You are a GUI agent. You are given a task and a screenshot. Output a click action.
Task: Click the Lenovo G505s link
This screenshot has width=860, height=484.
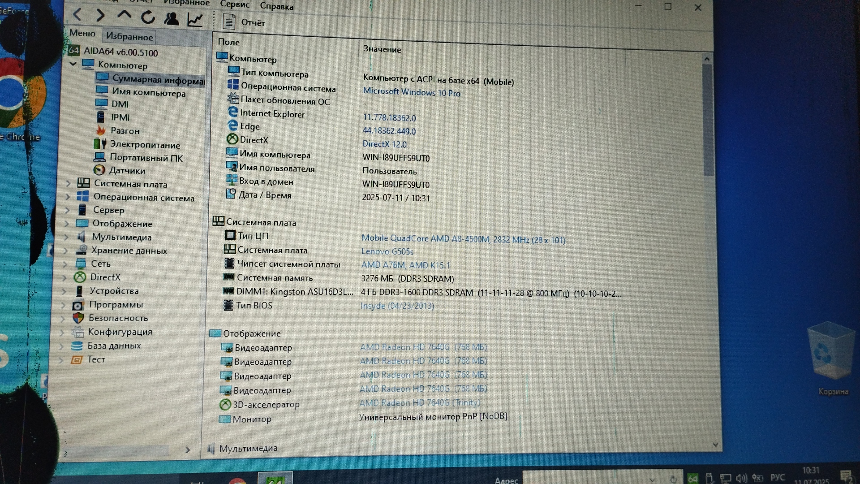[387, 251]
